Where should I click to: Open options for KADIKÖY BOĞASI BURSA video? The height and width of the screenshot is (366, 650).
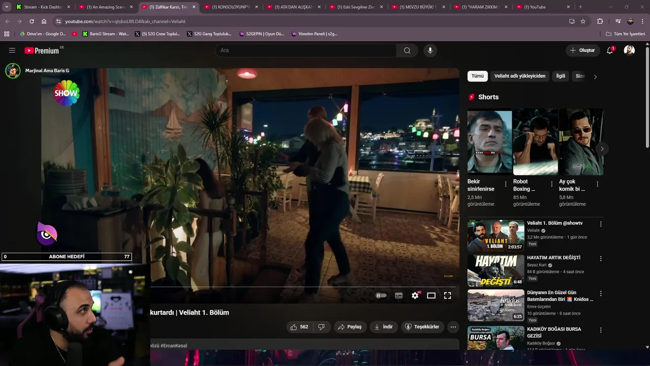point(601,330)
